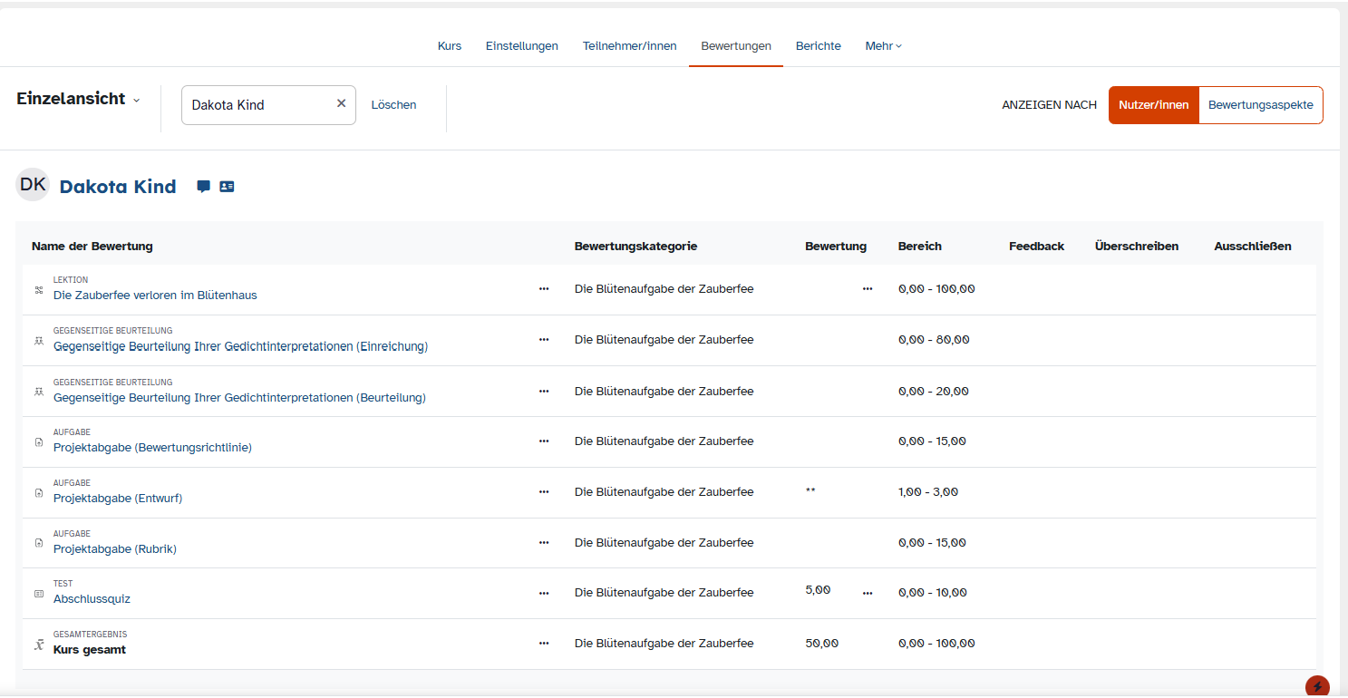Open Gedichtinterpretationen (Beurteilung) link
This screenshot has width=1348, height=698.
coord(239,397)
